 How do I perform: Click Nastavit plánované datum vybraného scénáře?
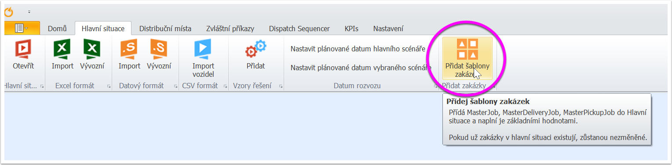click(x=361, y=68)
